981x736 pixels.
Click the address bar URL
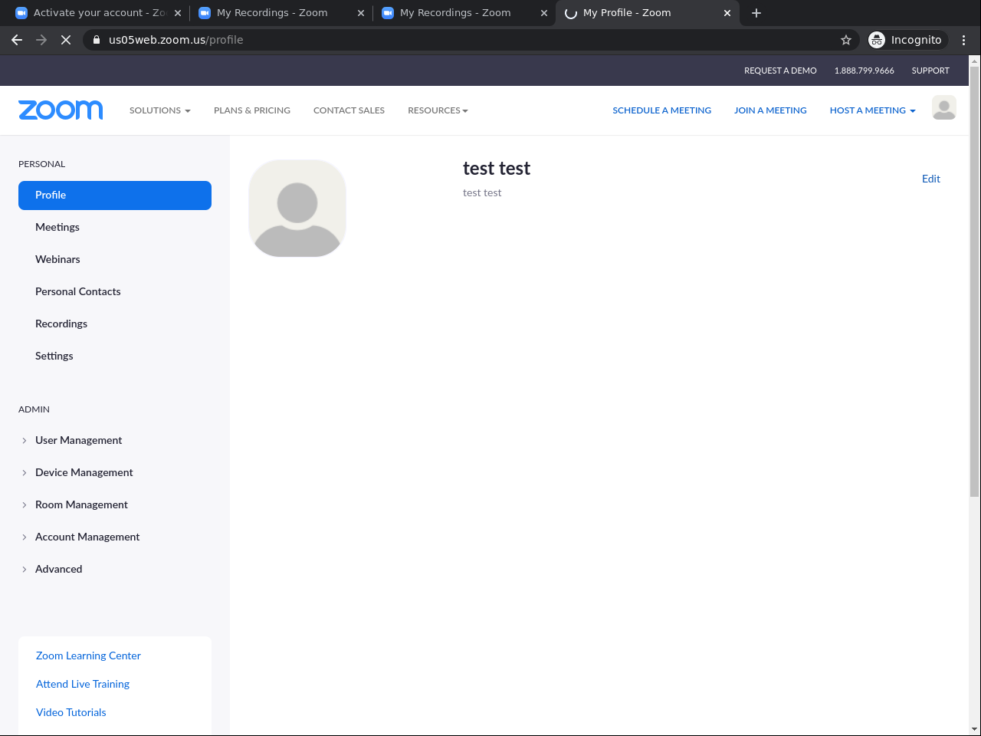pos(176,40)
